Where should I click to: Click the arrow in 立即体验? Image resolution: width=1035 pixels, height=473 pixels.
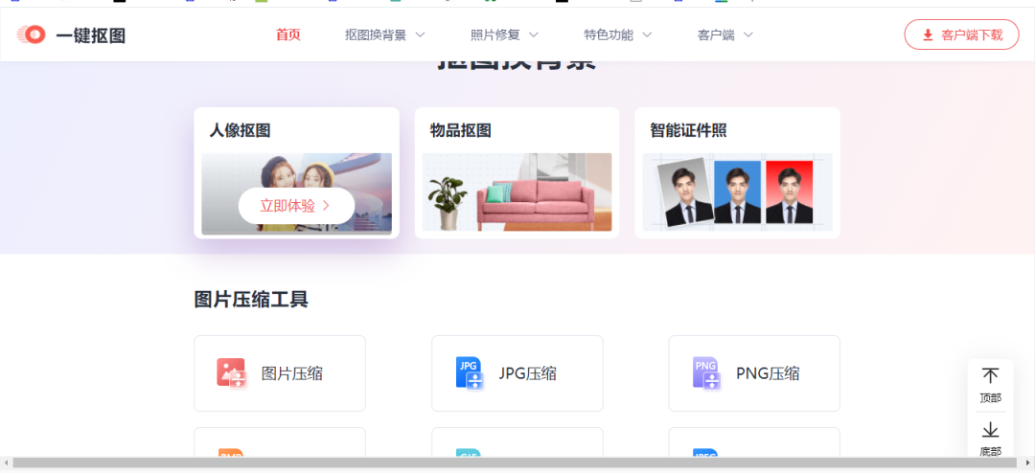pyautogui.click(x=326, y=206)
